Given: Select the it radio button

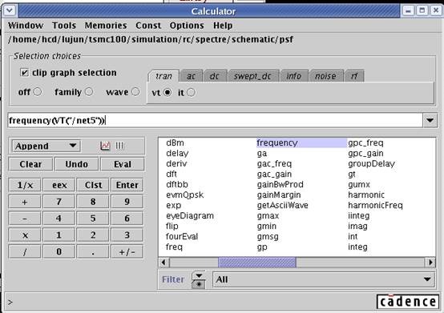Looking at the screenshot, I should tap(191, 92).
